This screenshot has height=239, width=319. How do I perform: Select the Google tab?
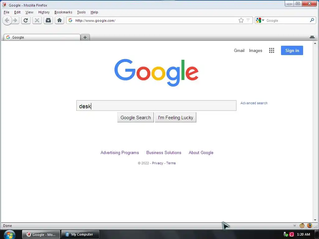click(42, 37)
